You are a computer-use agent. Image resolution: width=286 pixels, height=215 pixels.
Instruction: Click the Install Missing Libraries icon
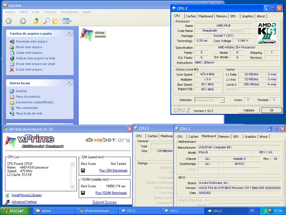click(7, 195)
